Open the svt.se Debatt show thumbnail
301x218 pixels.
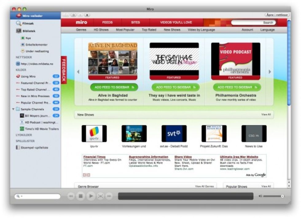[x=174, y=134]
